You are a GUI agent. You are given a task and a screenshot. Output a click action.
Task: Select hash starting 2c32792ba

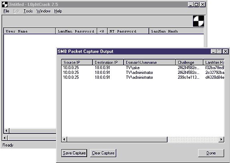215,72
